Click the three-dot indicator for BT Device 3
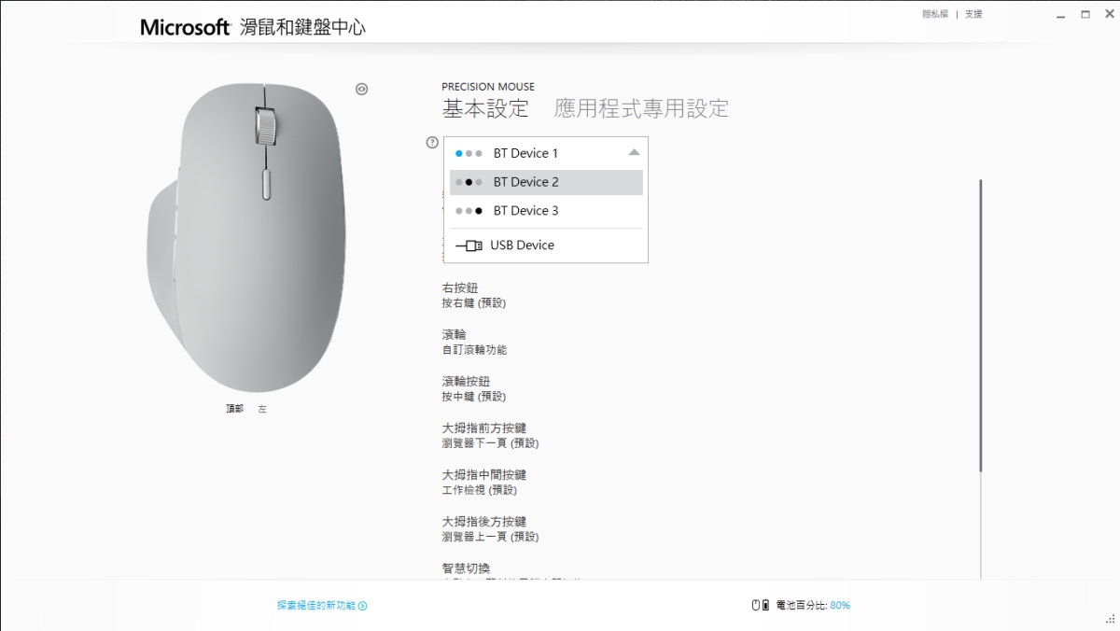Screen dimensions: 1120x631 point(469,211)
